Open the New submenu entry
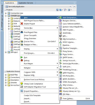Screen dimensions: 95x105 [x=40, y=18]
